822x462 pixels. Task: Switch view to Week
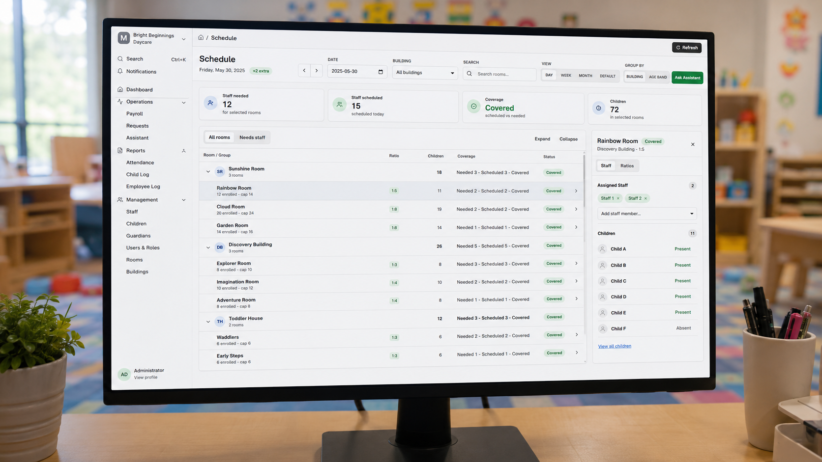click(566, 76)
